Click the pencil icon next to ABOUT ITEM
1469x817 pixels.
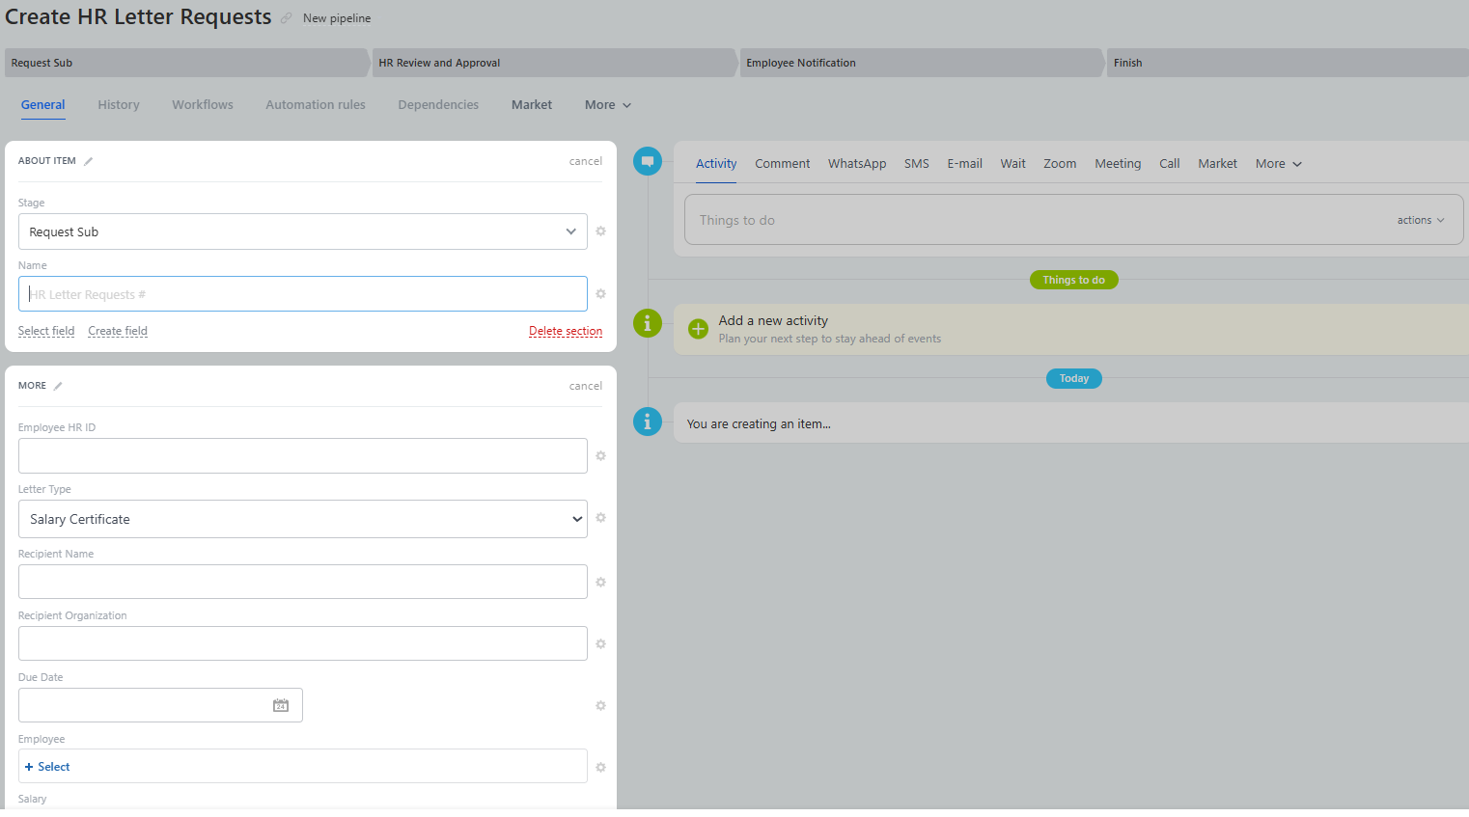click(89, 161)
